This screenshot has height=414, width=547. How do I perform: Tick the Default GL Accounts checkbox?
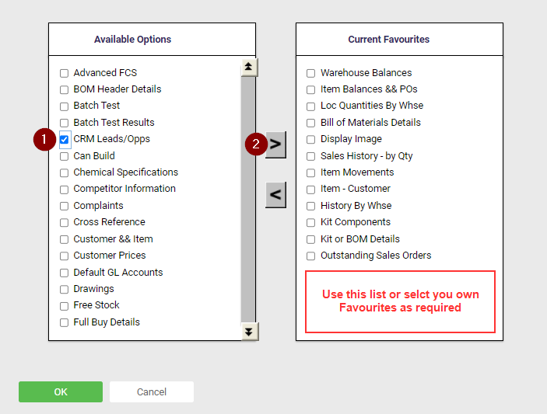point(64,273)
